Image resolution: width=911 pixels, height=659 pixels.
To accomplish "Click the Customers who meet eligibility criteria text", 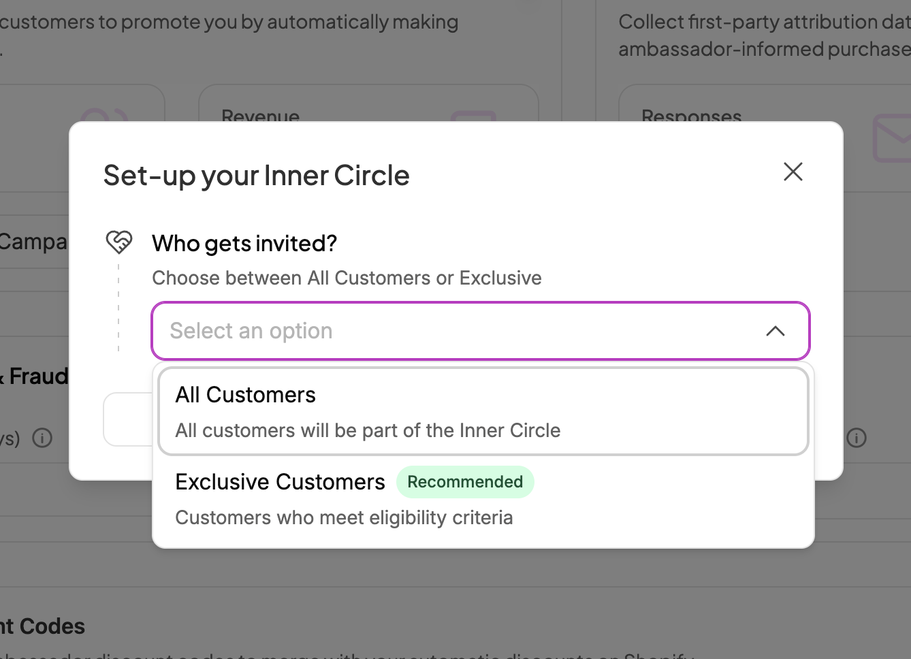I will click(x=344, y=517).
